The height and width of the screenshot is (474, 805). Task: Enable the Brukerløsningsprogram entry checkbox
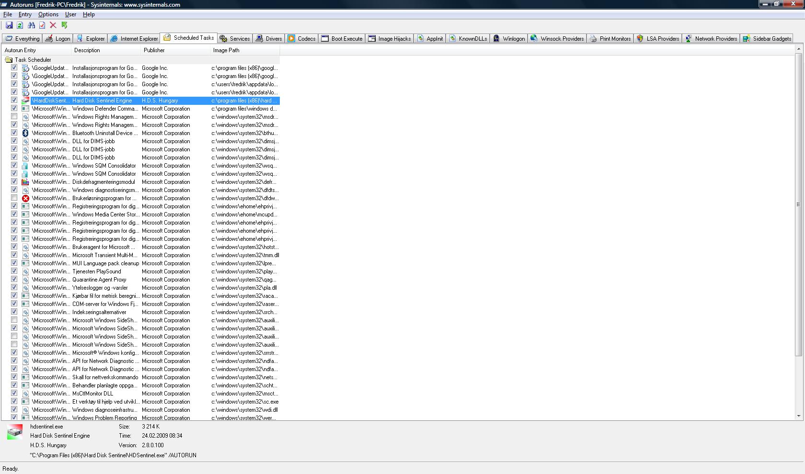[14, 198]
